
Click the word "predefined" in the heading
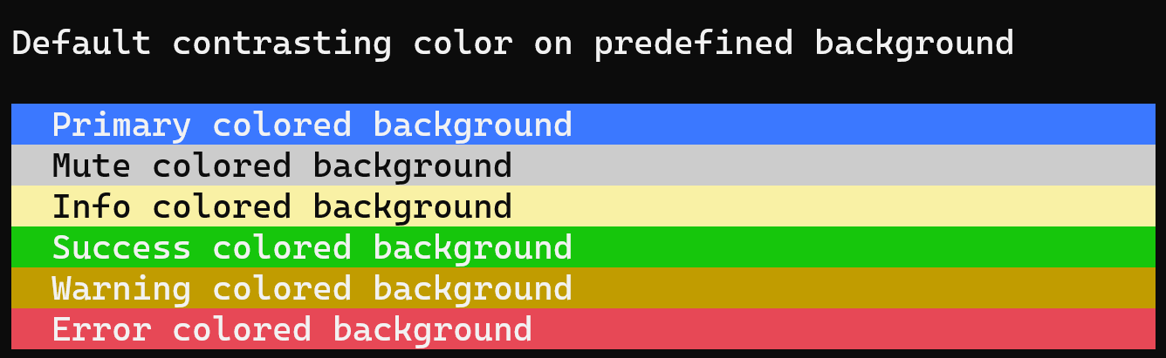point(694,44)
